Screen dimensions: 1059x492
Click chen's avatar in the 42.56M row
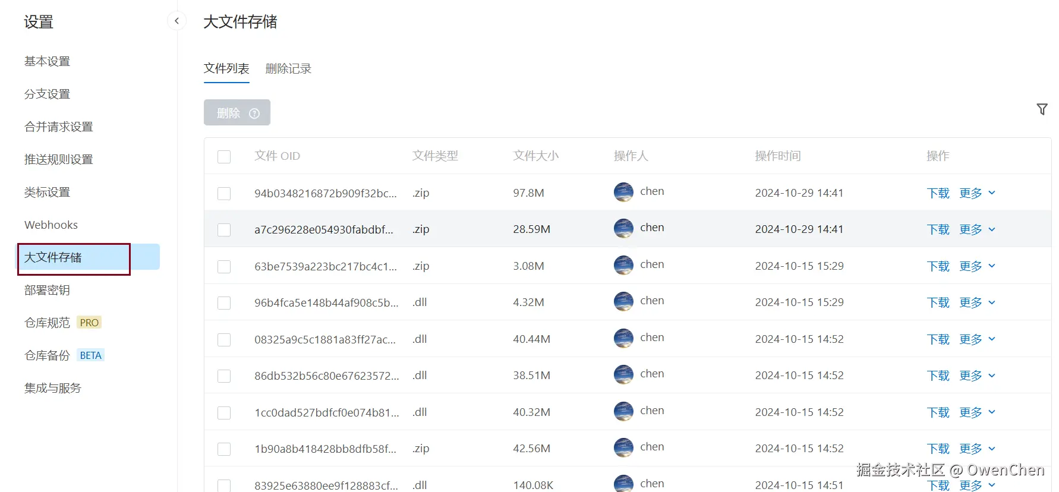[623, 447]
